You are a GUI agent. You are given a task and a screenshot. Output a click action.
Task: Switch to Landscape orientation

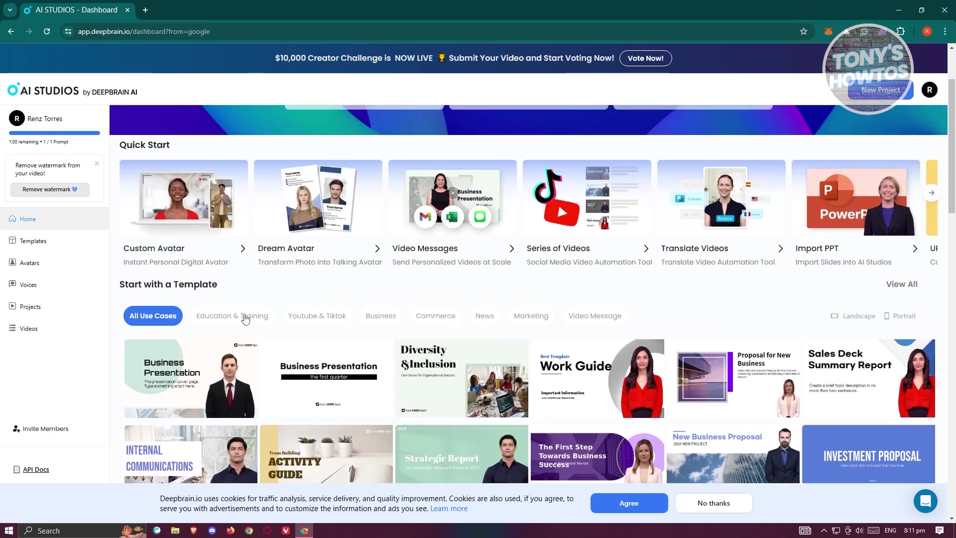[853, 316]
